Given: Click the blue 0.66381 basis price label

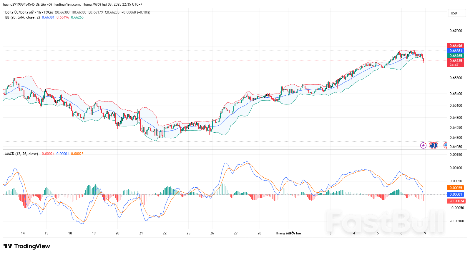Looking at the screenshot, I should [x=455, y=51].
